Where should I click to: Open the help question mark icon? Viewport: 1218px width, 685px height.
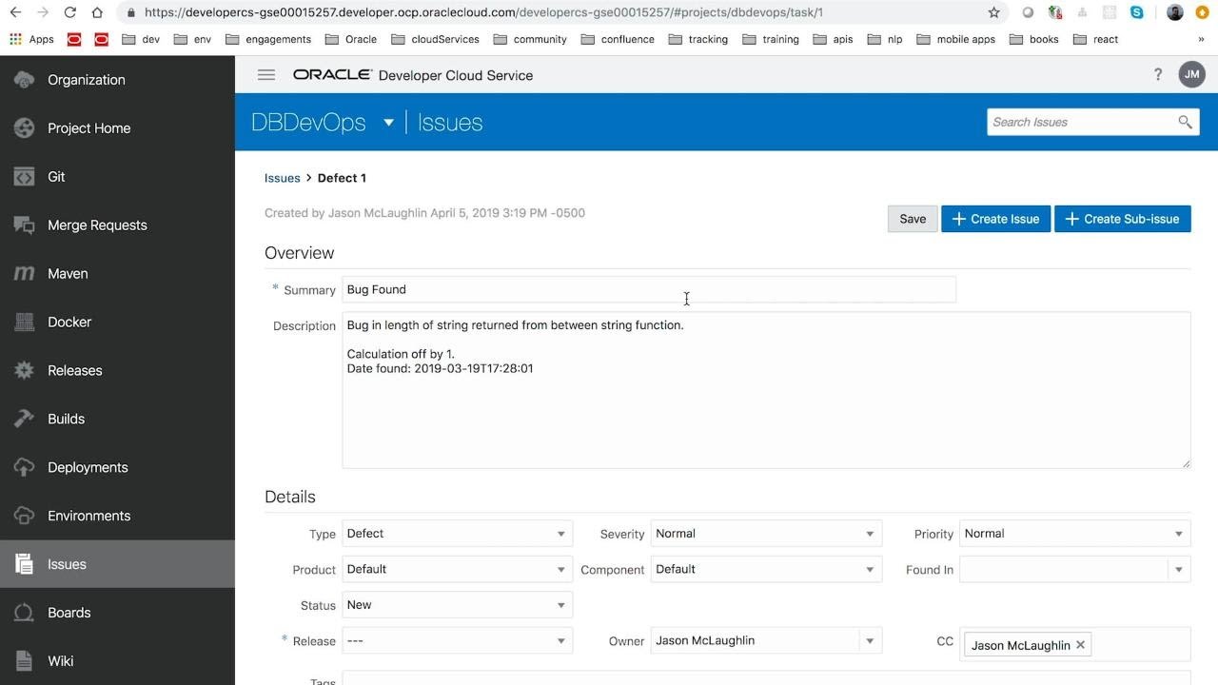point(1158,74)
